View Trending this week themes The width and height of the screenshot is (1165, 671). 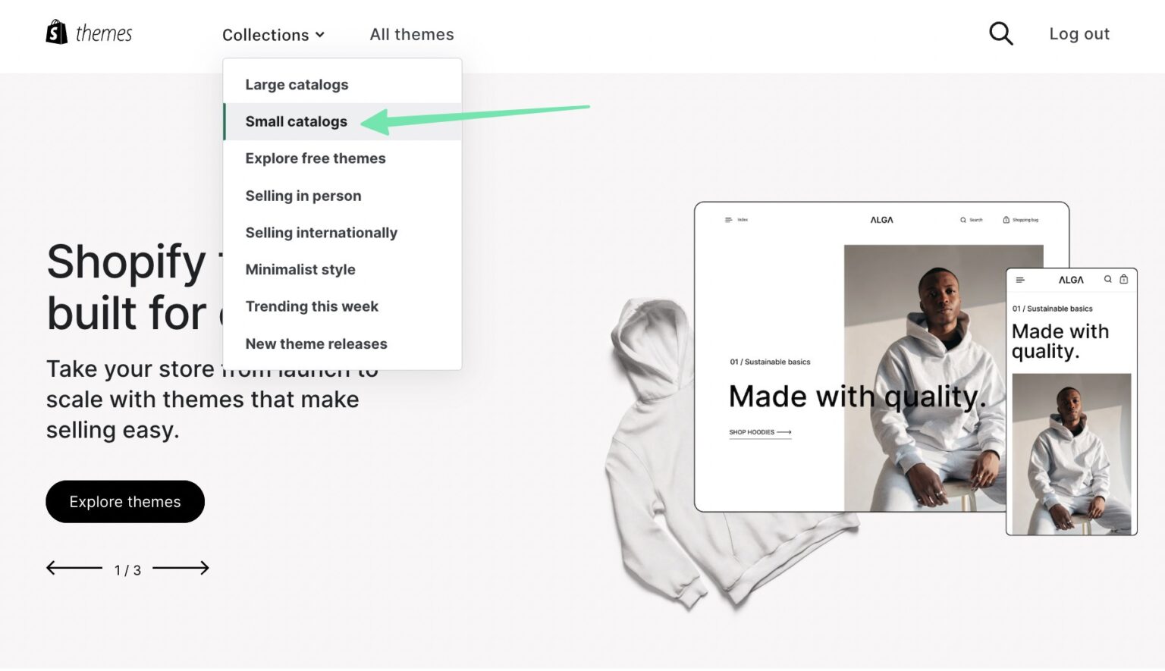[x=311, y=306]
